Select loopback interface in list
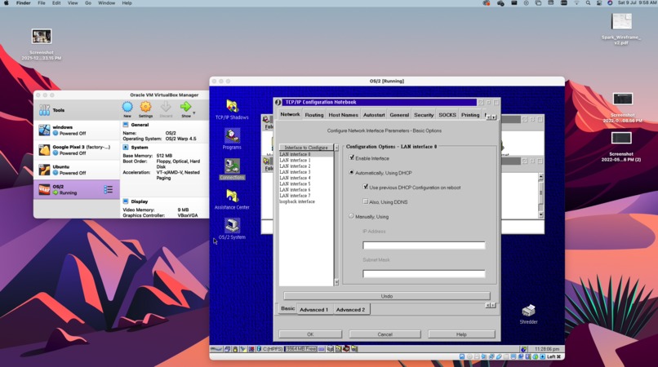This screenshot has width=658, height=367. pos(306,201)
